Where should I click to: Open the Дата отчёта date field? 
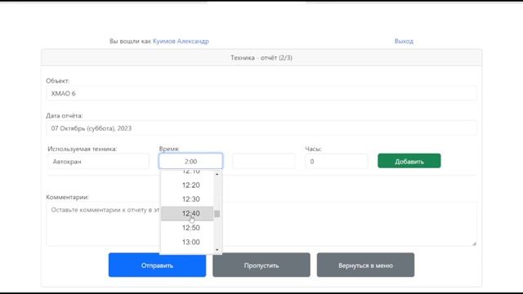pos(261,128)
